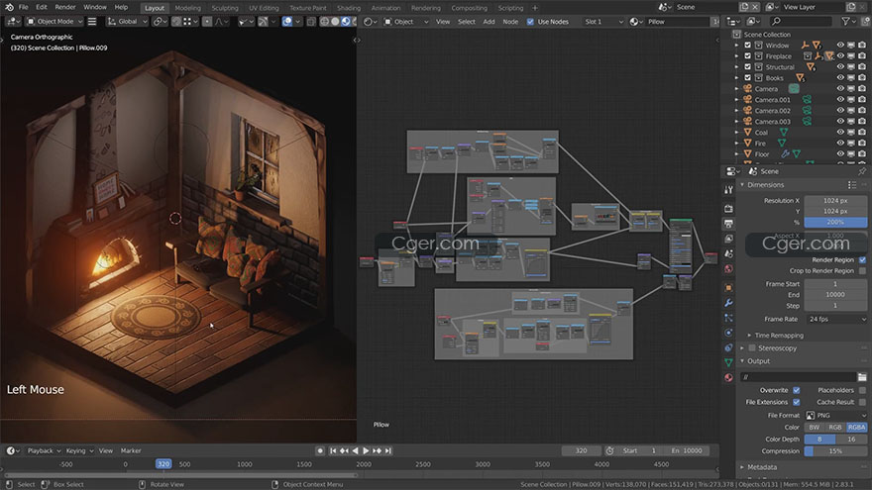Select rendered viewport shading mode
This screenshot has width=872, height=490.
pos(354,22)
